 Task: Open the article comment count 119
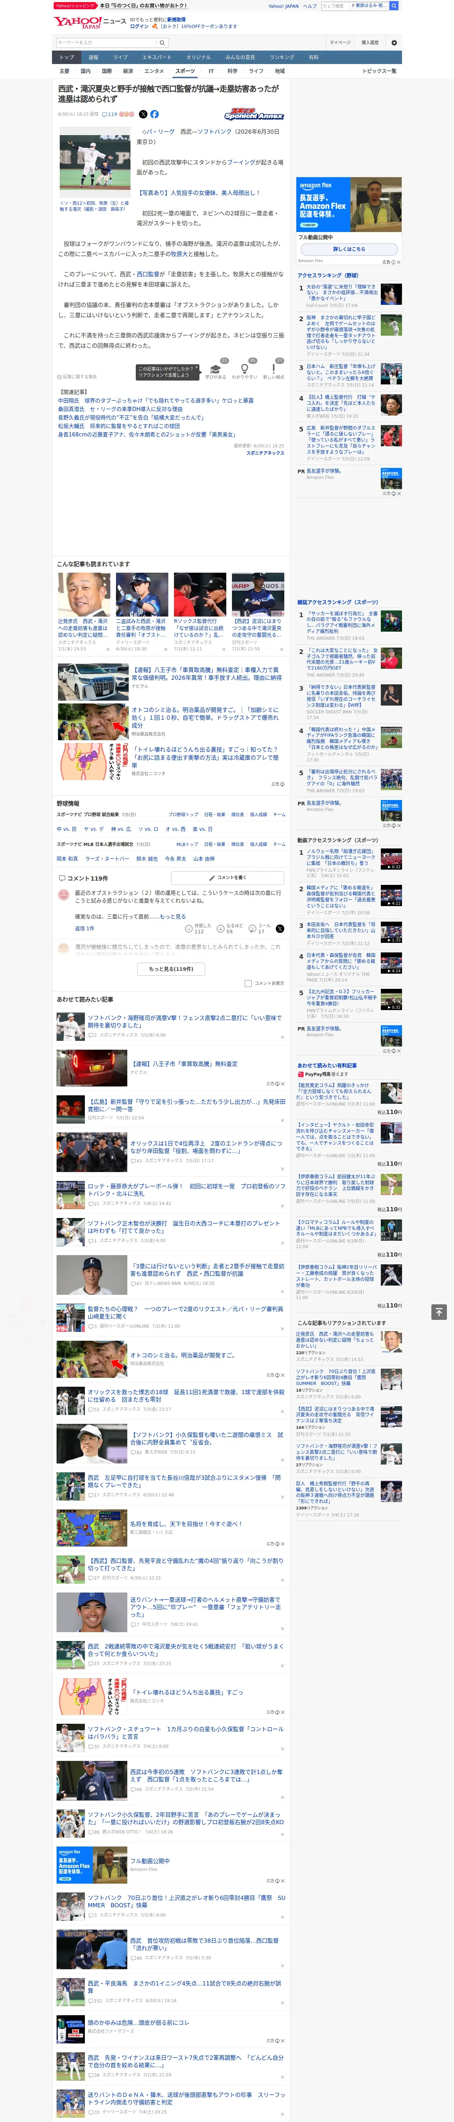pyautogui.click(x=110, y=115)
